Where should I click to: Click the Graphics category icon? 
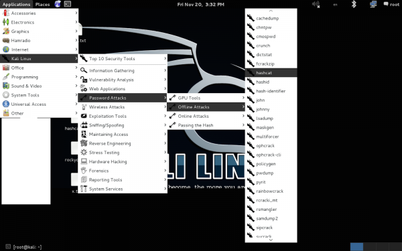(x=6, y=31)
